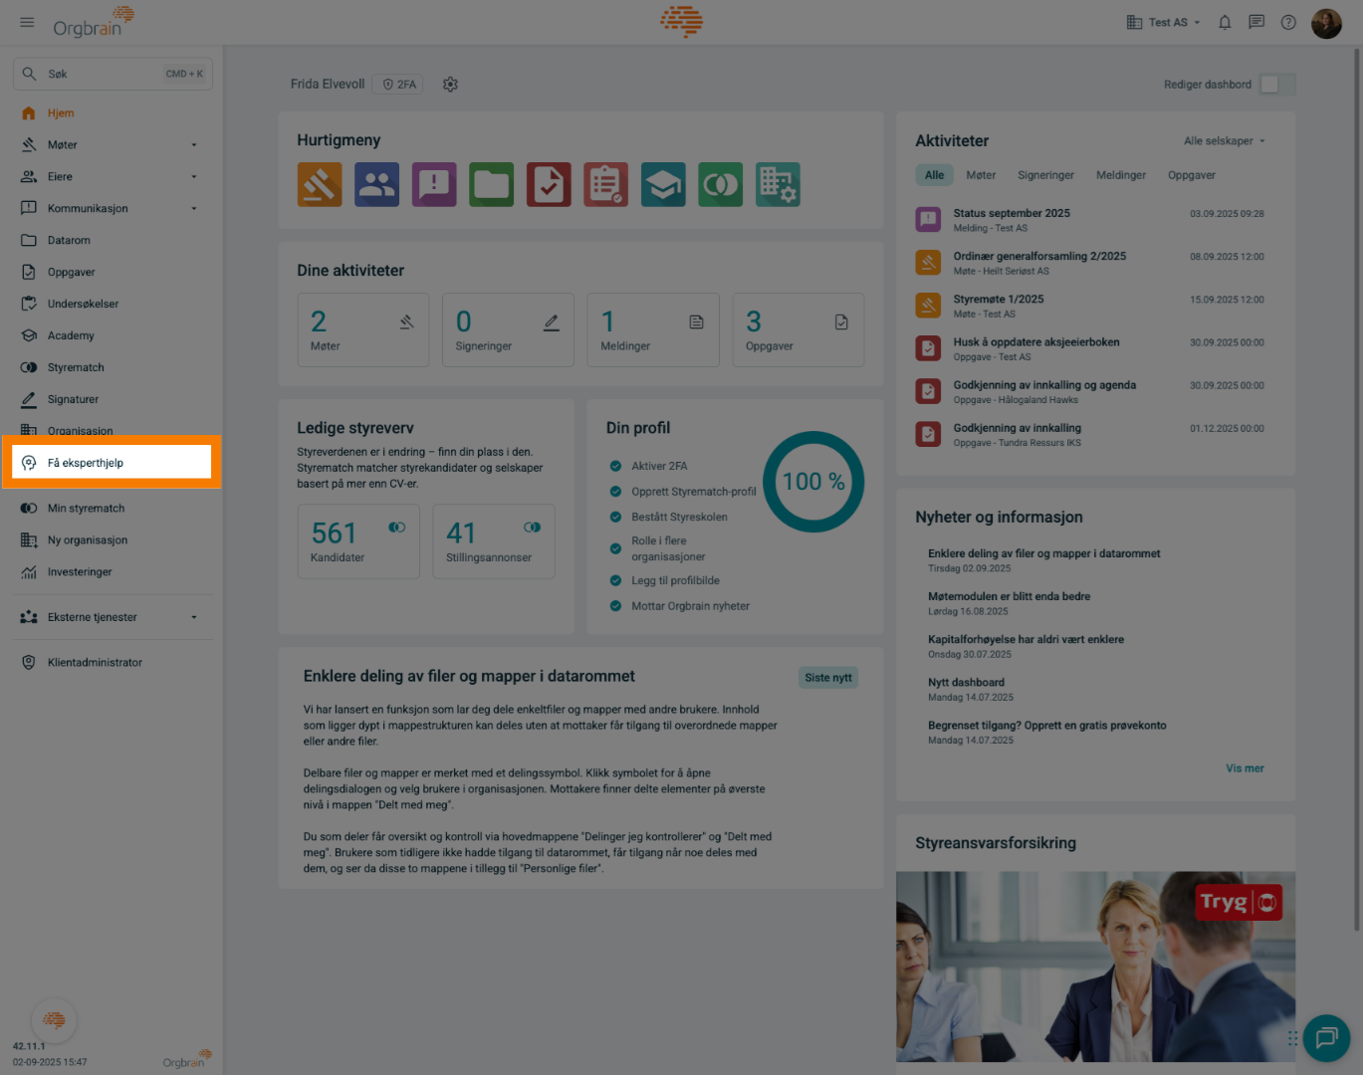Open the 561 Kandidater card
The image size is (1363, 1075).
[x=358, y=541]
